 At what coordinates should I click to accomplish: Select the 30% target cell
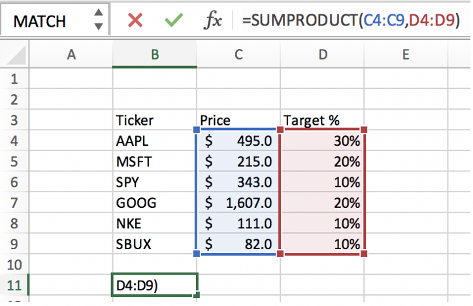click(x=322, y=141)
